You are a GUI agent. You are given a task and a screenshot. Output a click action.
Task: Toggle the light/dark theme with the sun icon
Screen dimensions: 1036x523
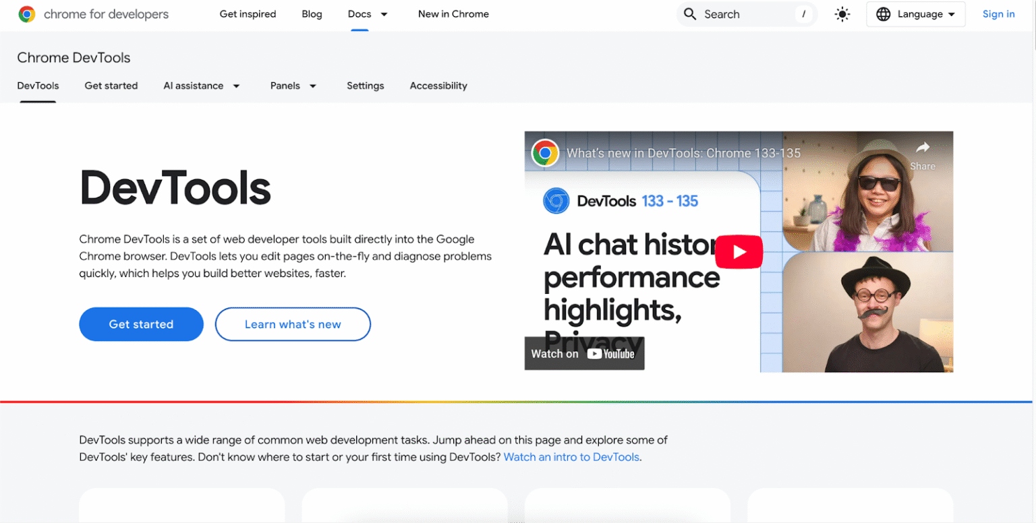click(842, 13)
